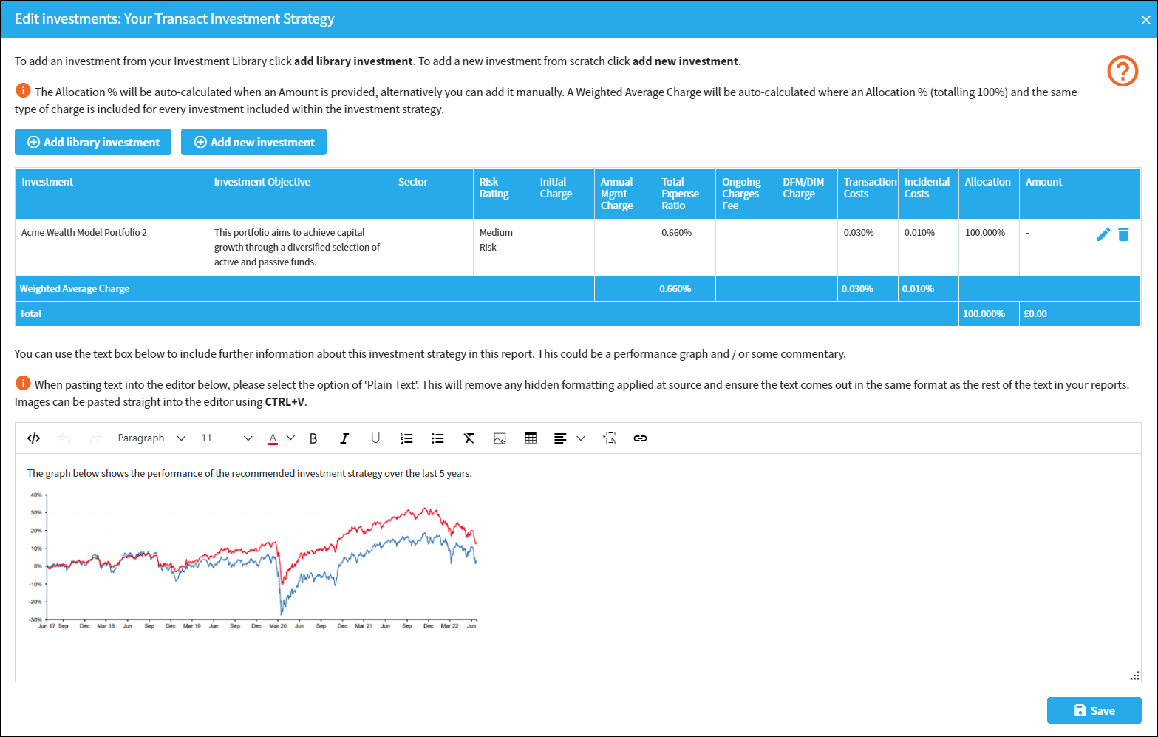The width and height of the screenshot is (1158, 737).
Task: Click the redo arrow in editor toolbar
Action: pos(95,438)
